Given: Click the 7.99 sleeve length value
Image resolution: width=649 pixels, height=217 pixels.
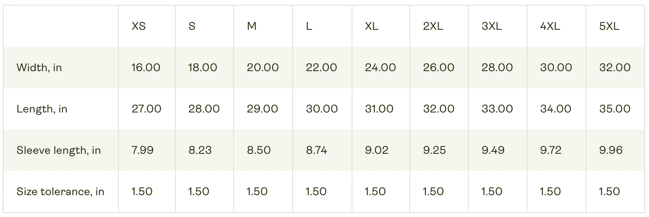Looking at the screenshot, I should tap(142, 150).
